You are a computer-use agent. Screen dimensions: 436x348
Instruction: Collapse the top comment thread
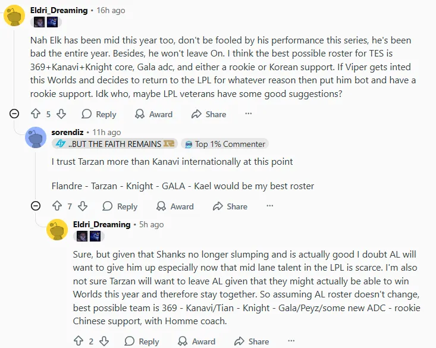[x=14, y=114]
